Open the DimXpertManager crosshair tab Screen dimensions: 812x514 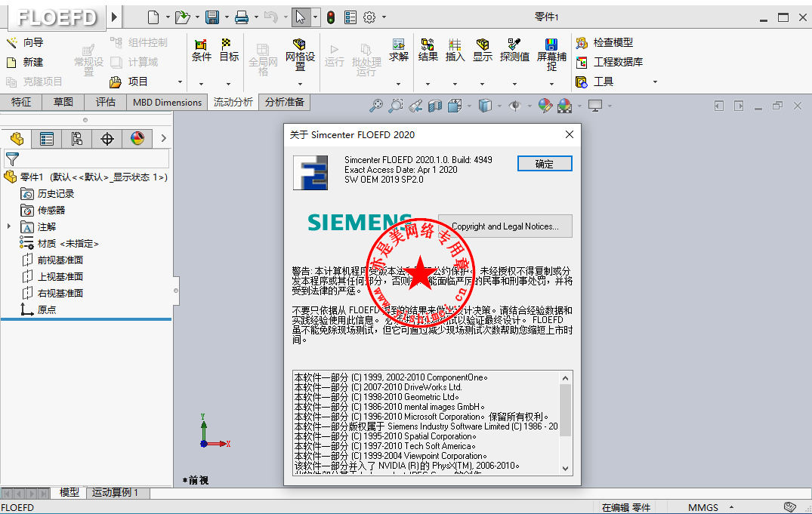tap(107, 139)
